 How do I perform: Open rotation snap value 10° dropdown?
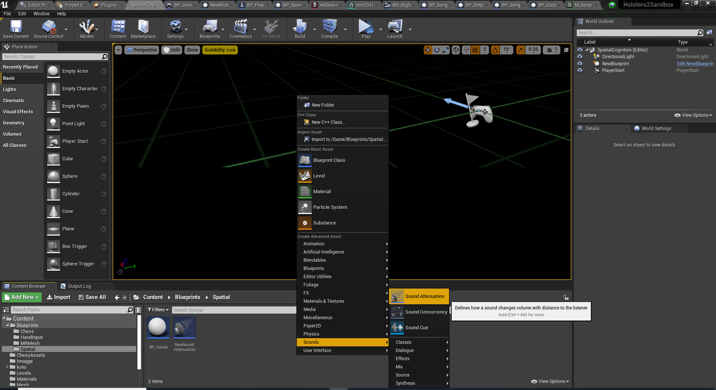click(x=507, y=49)
